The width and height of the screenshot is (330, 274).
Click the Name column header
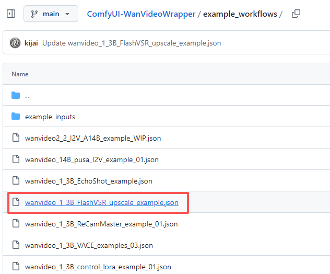point(20,74)
